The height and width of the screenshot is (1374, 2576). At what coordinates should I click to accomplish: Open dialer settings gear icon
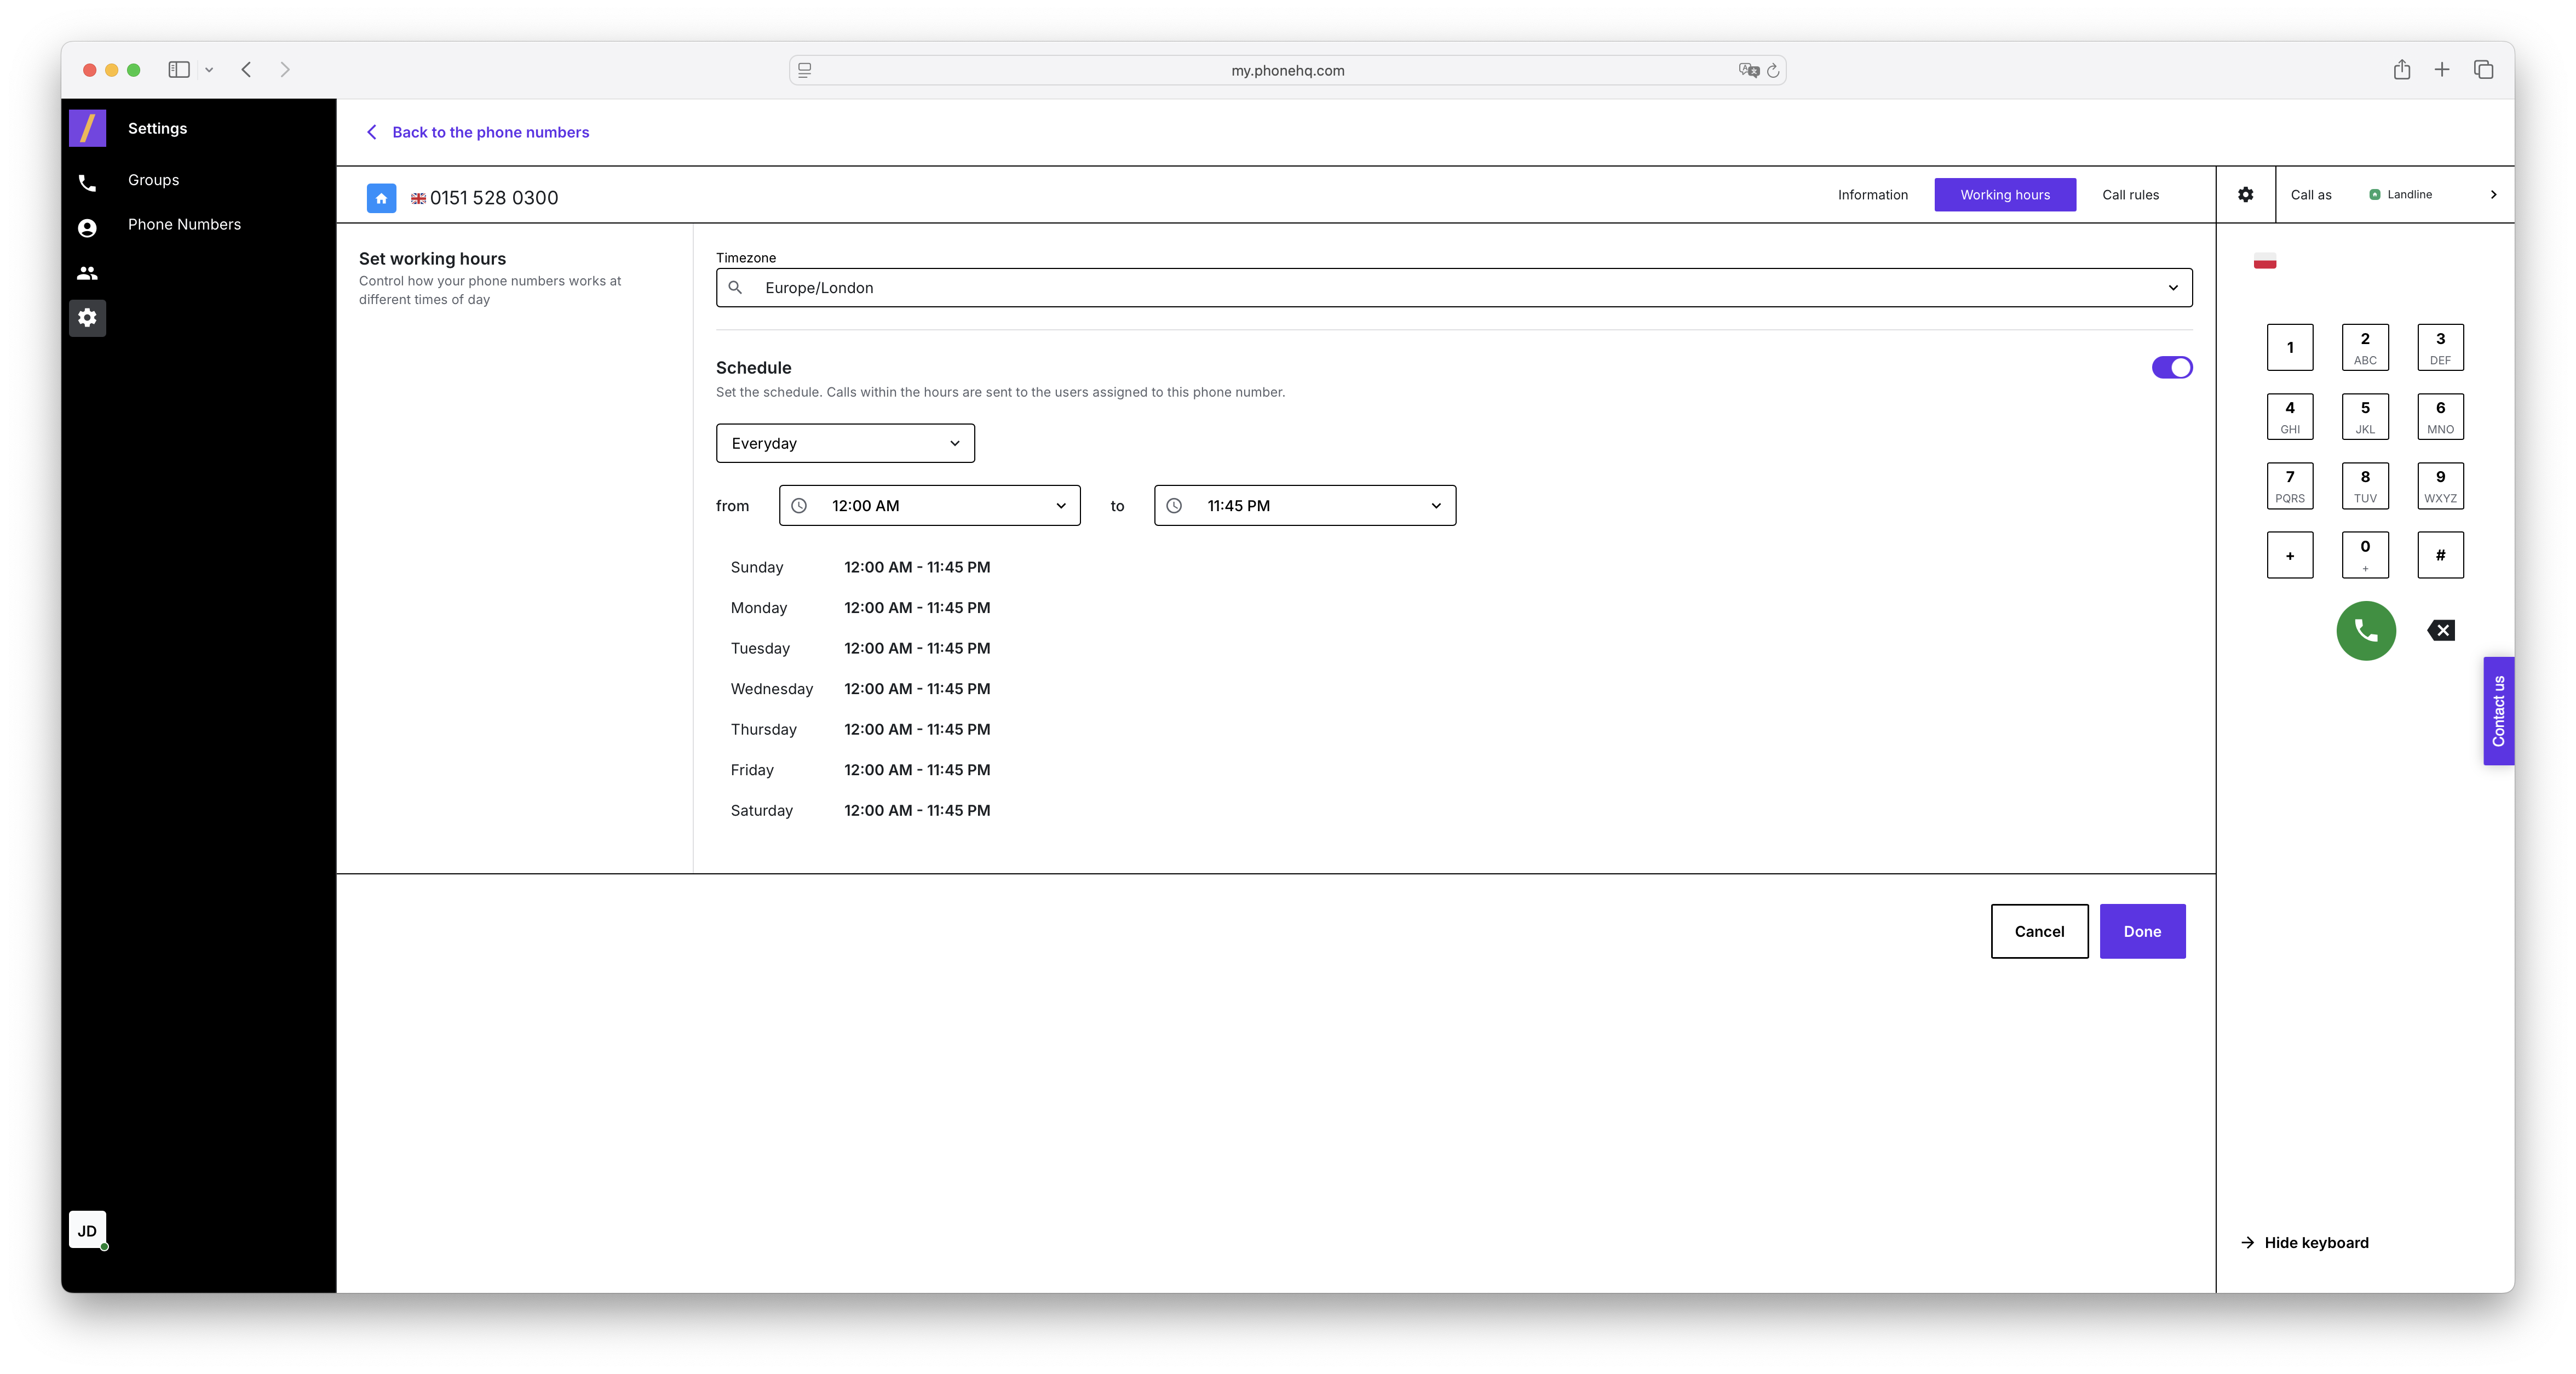(x=2246, y=195)
